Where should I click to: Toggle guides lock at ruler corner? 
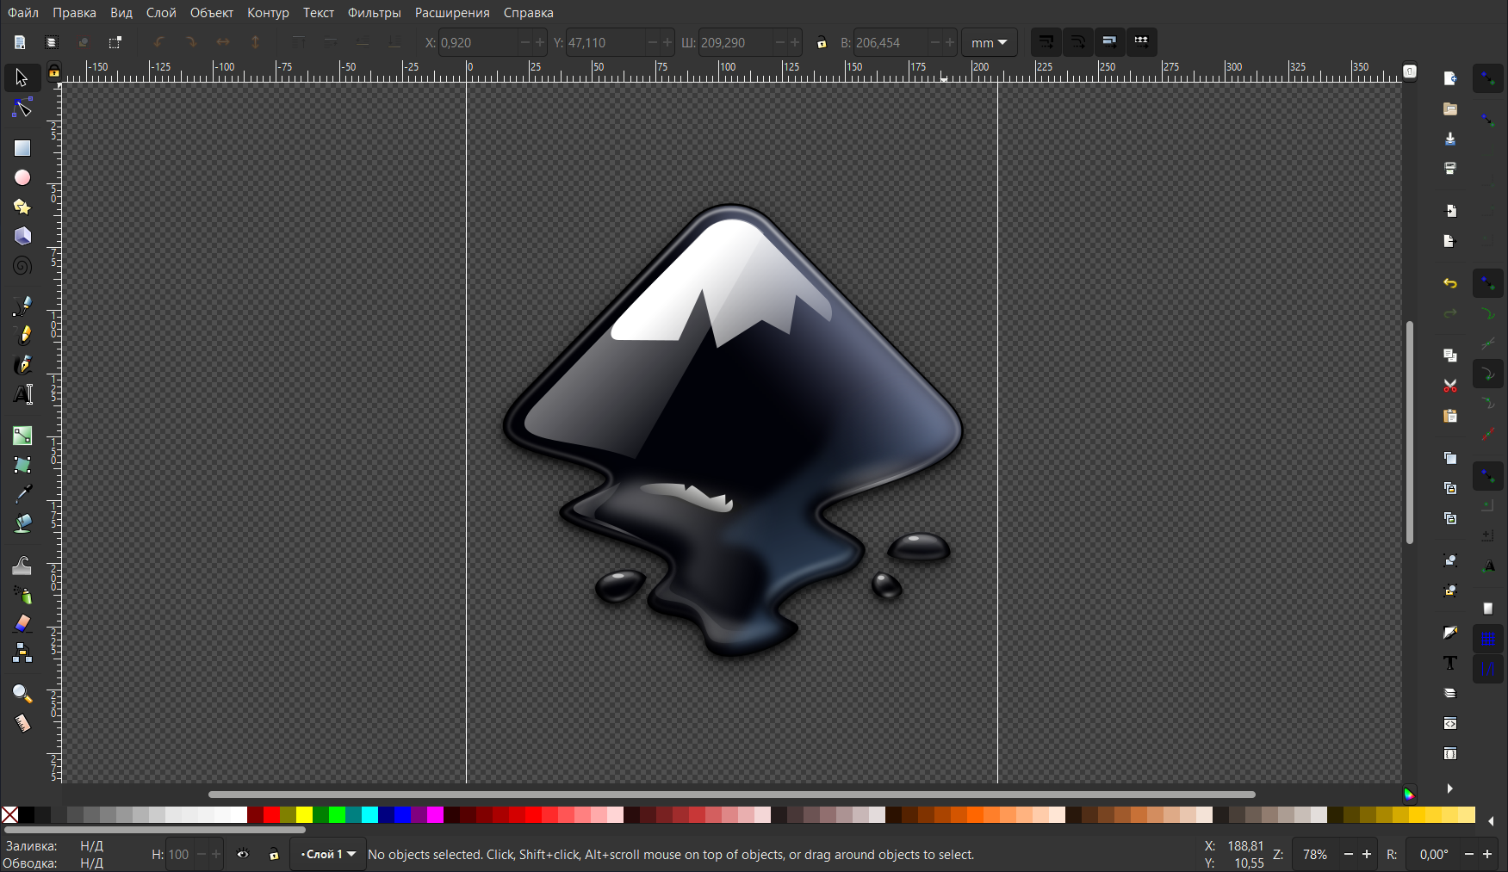54,71
